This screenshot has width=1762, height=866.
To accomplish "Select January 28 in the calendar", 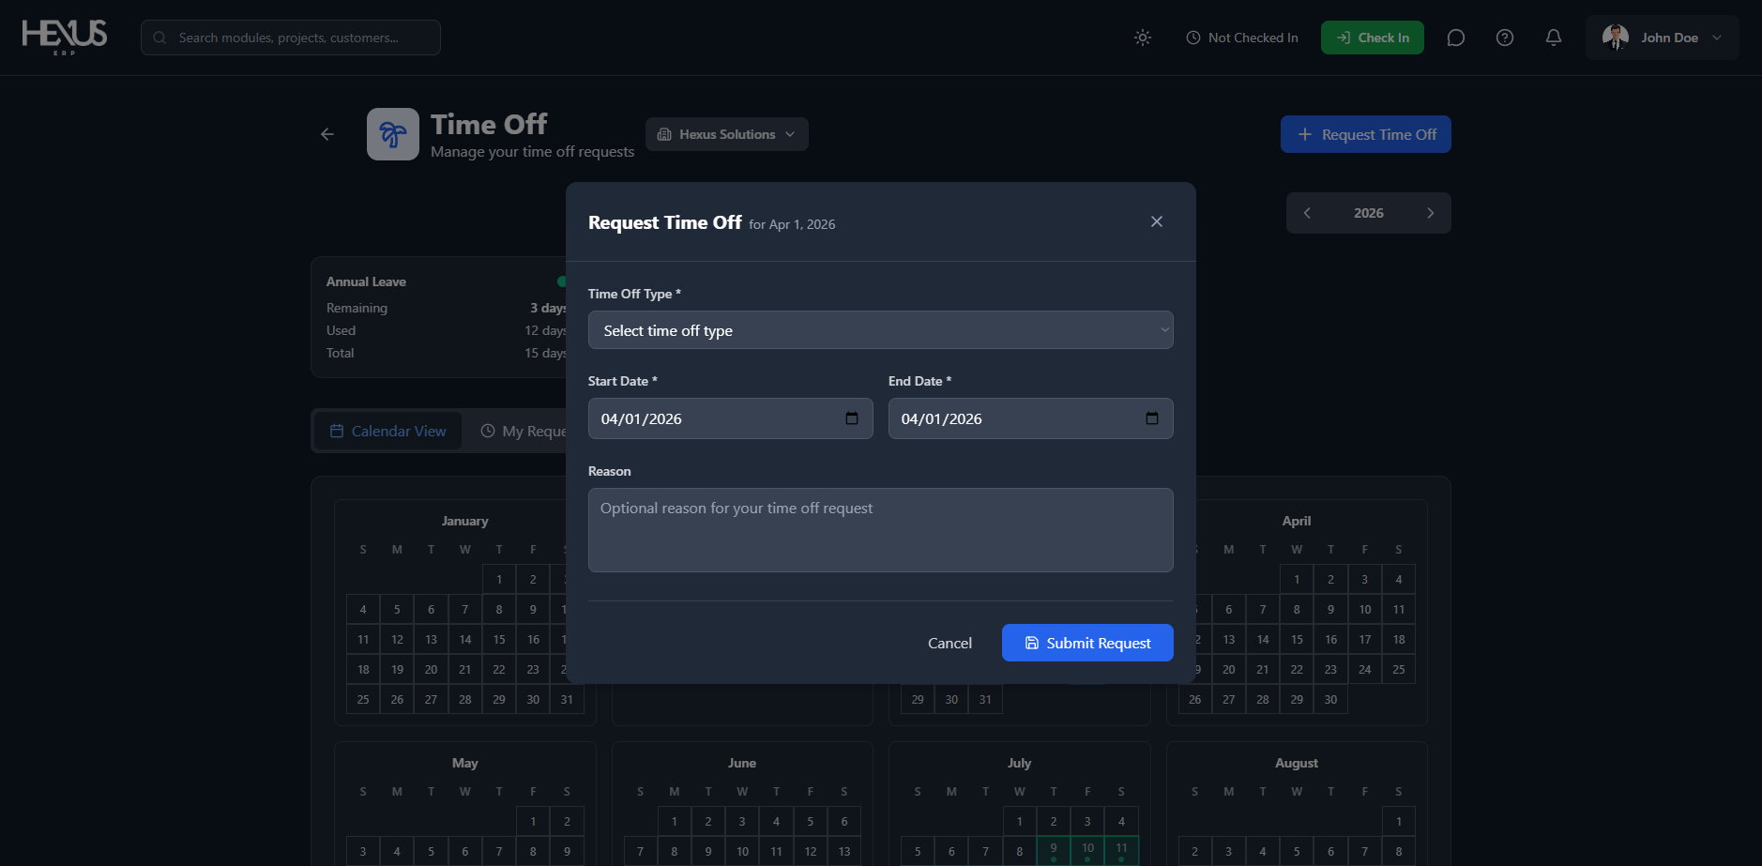I will tap(465, 700).
